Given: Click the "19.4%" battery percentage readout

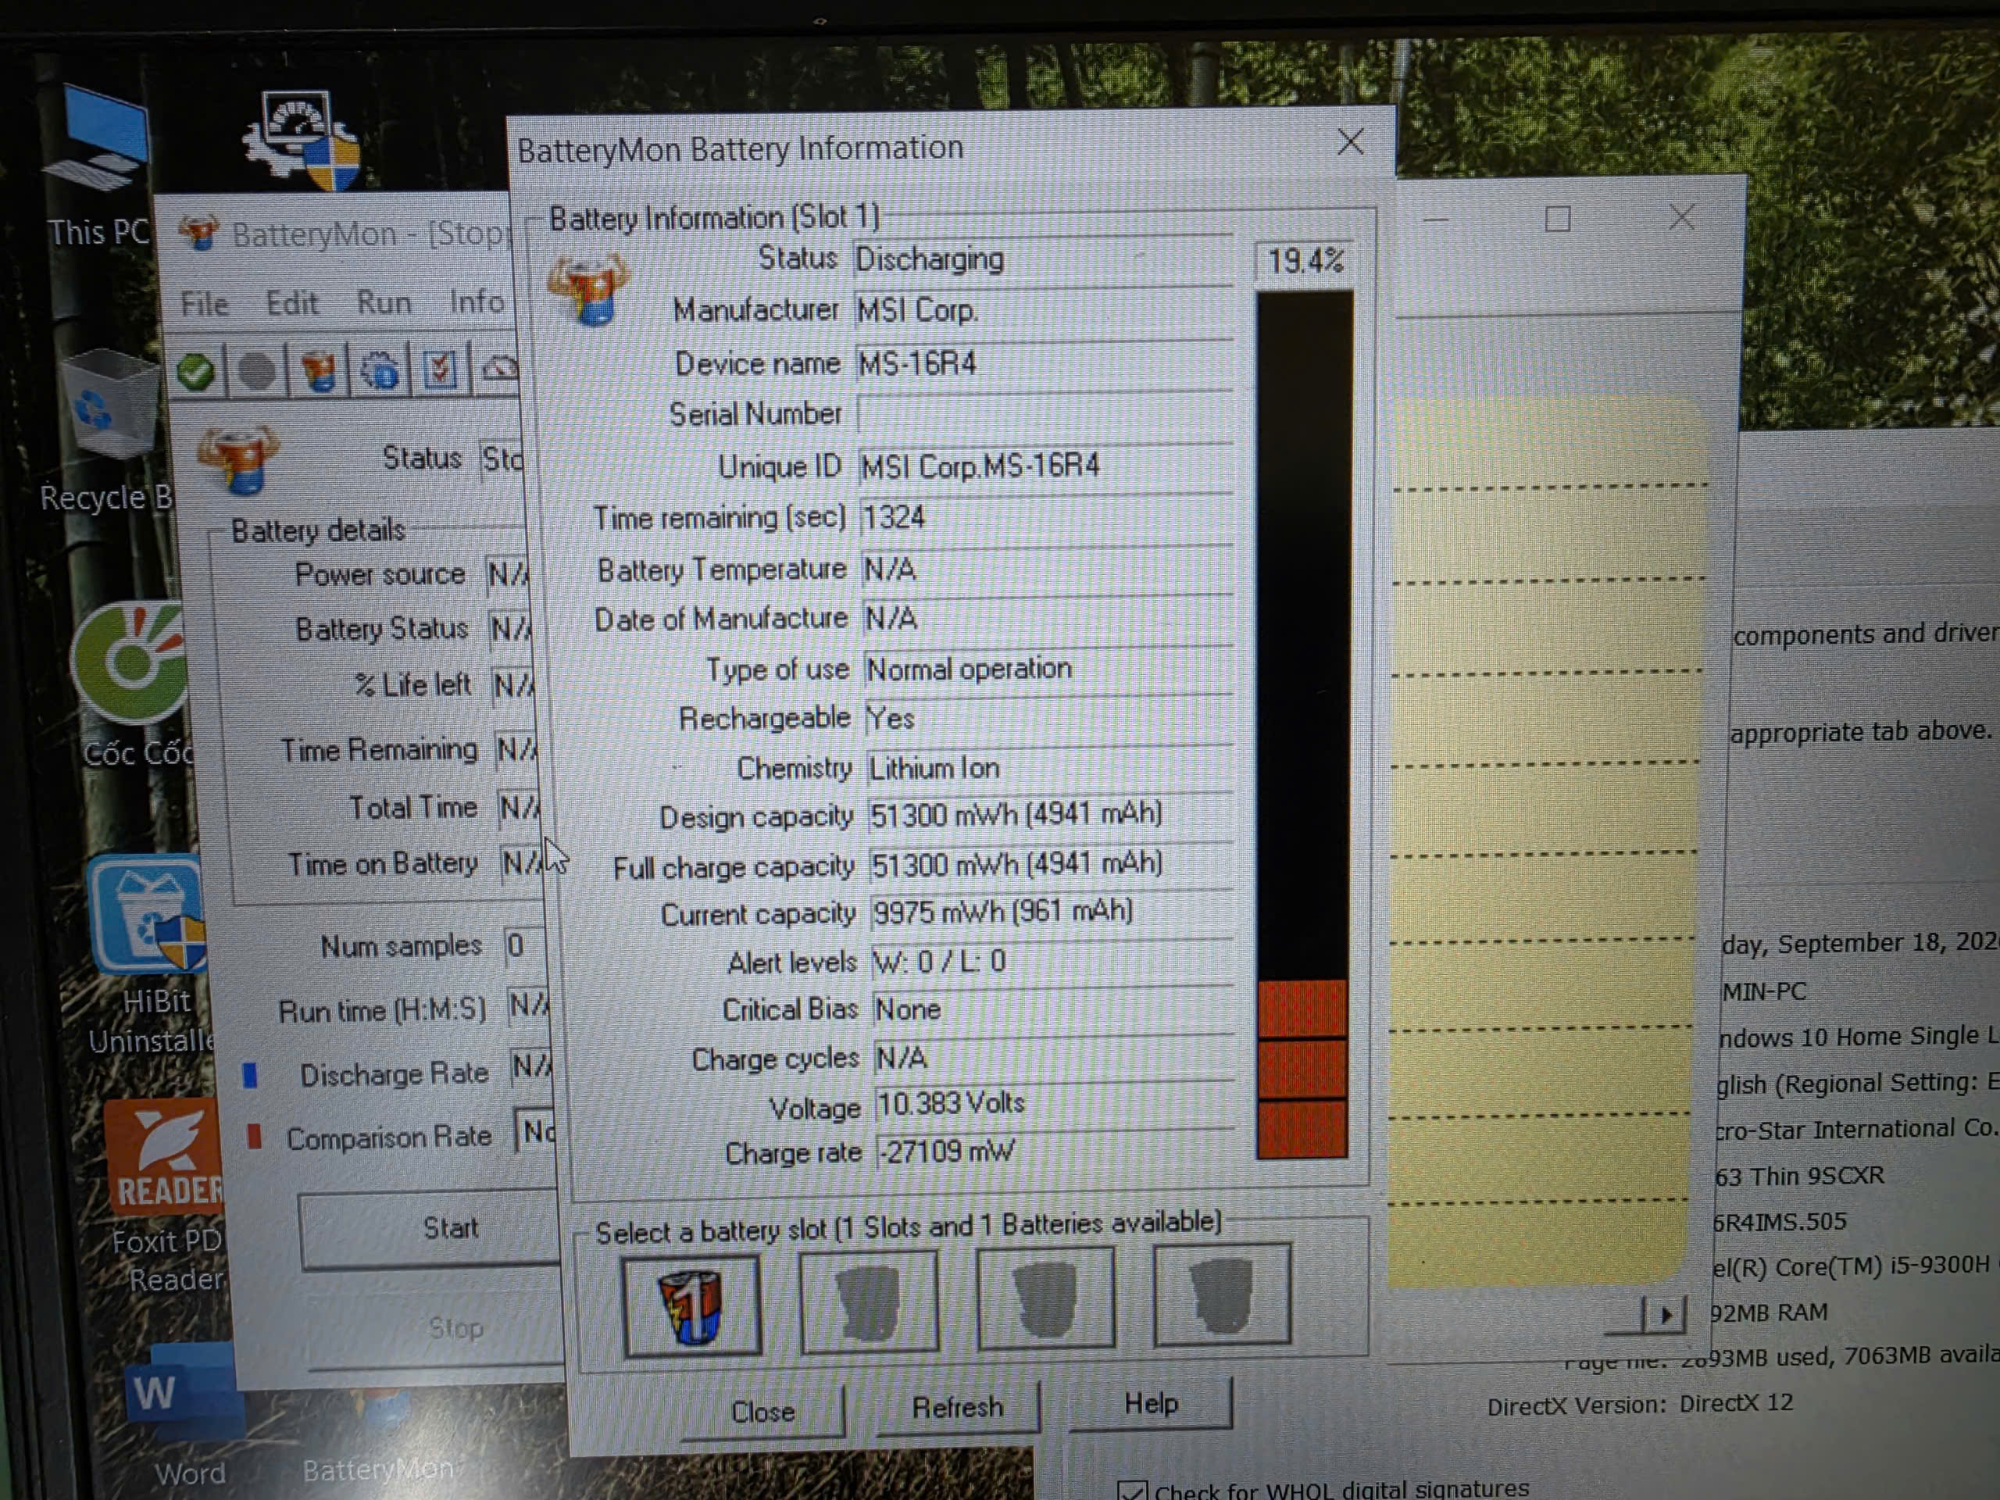Looking at the screenshot, I should [1305, 261].
